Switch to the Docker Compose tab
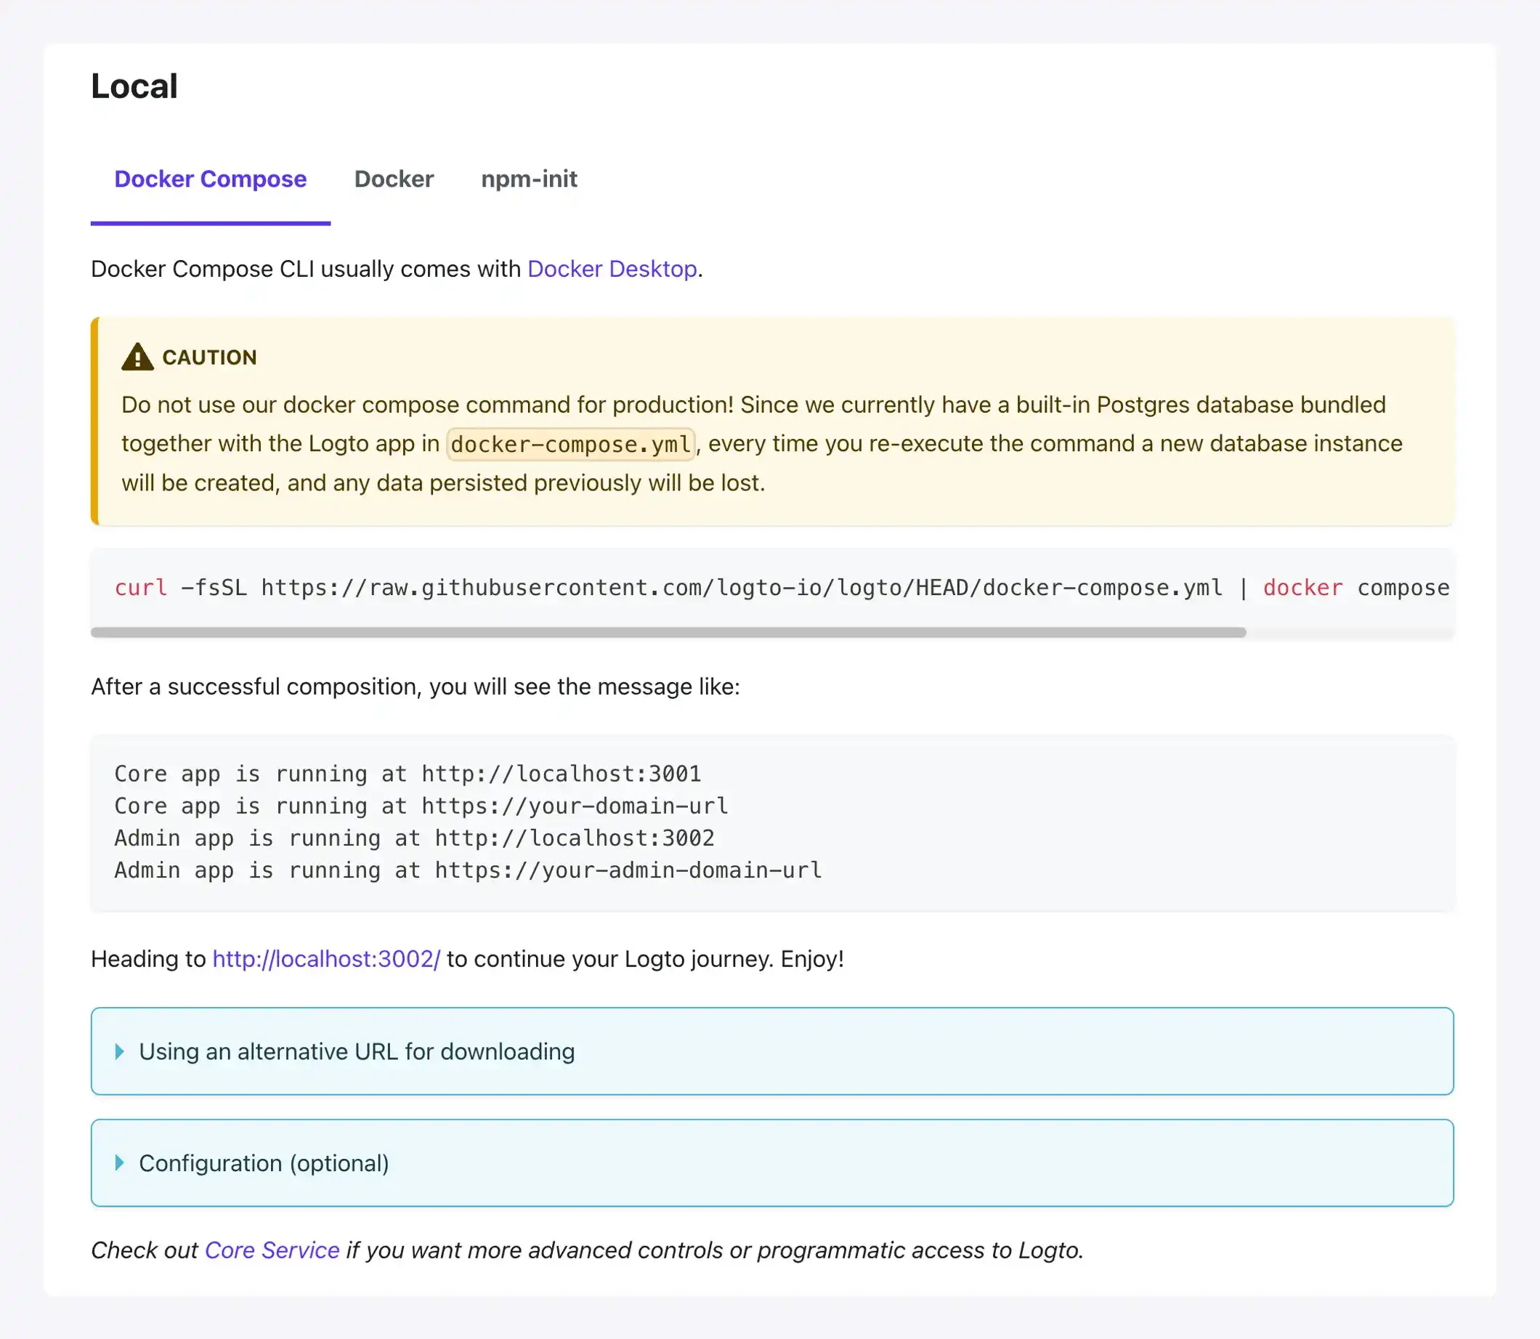 (x=210, y=179)
